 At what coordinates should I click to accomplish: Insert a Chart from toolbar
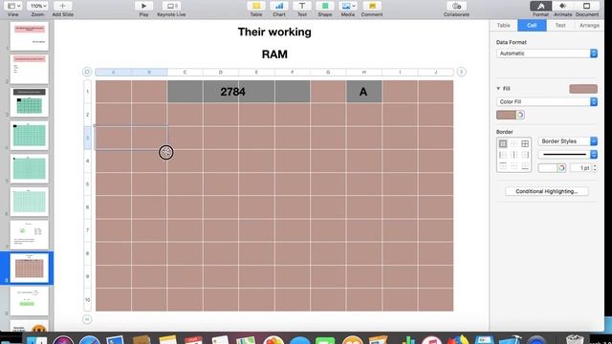pos(279,6)
